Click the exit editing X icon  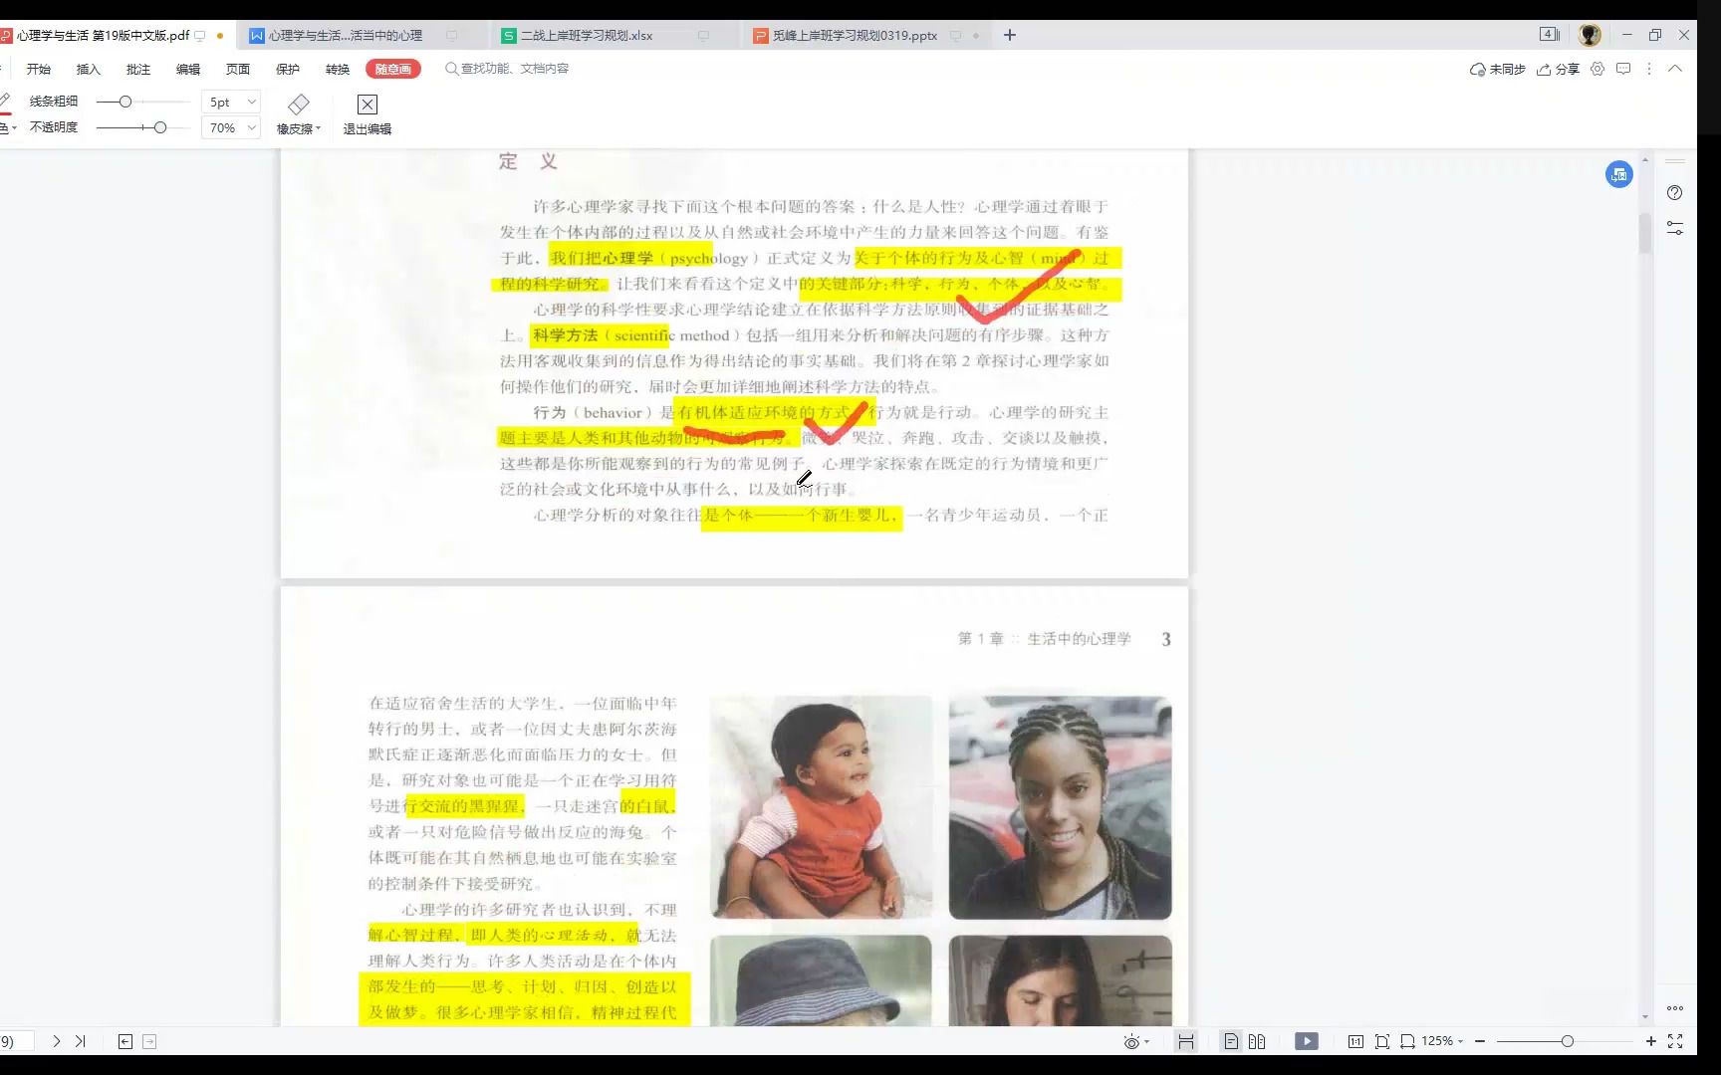pyautogui.click(x=368, y=105)
